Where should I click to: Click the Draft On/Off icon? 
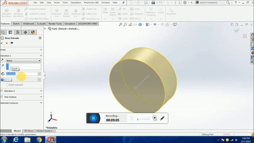point(3,80)
